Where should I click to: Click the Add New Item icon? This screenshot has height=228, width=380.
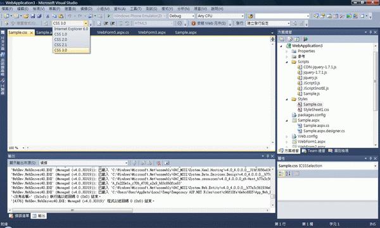click(x=16, y=16)
